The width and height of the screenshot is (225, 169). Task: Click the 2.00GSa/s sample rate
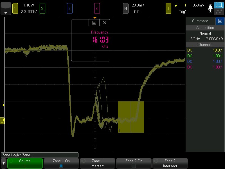click(215, 39)
